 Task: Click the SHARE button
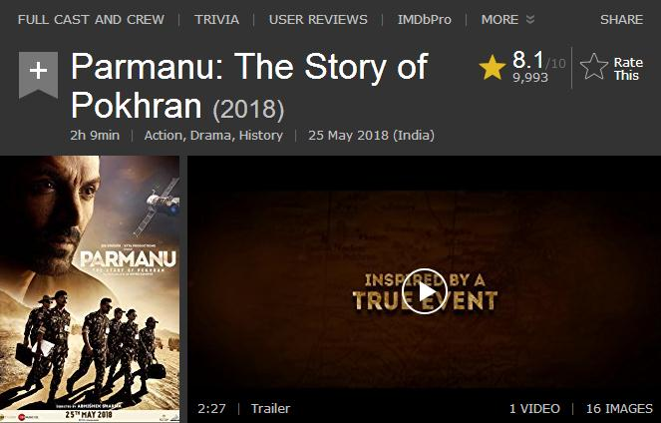tap(622, 19)
